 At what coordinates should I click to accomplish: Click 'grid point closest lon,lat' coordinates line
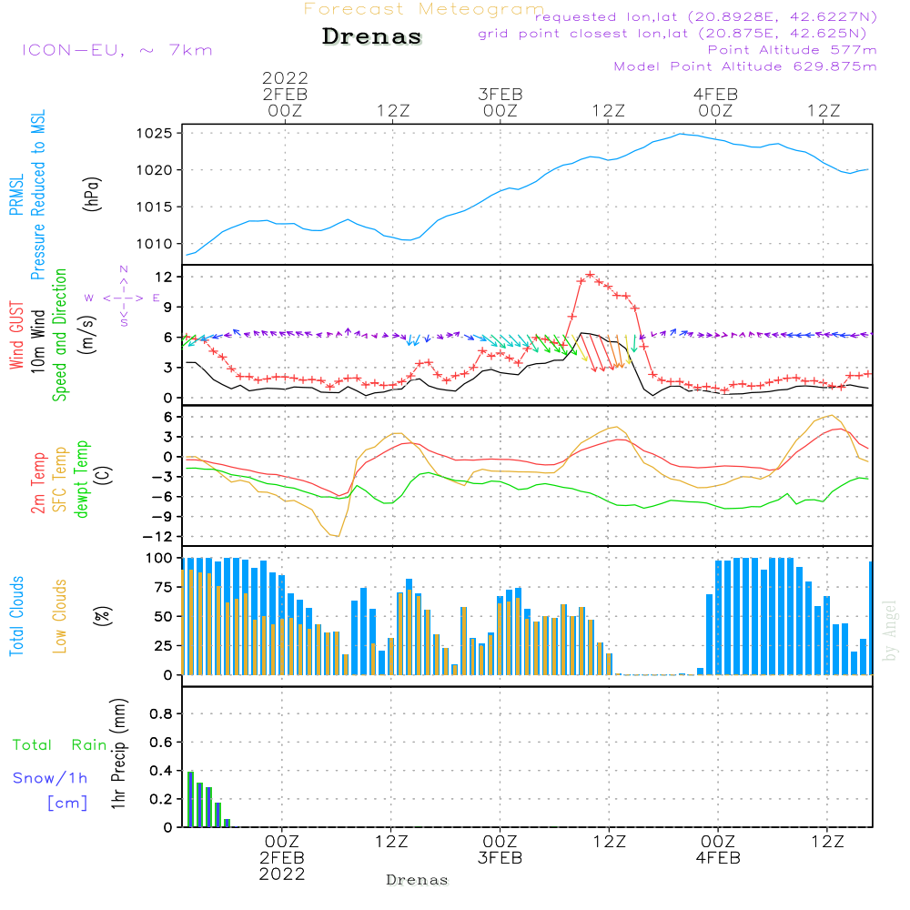point(672,33)
